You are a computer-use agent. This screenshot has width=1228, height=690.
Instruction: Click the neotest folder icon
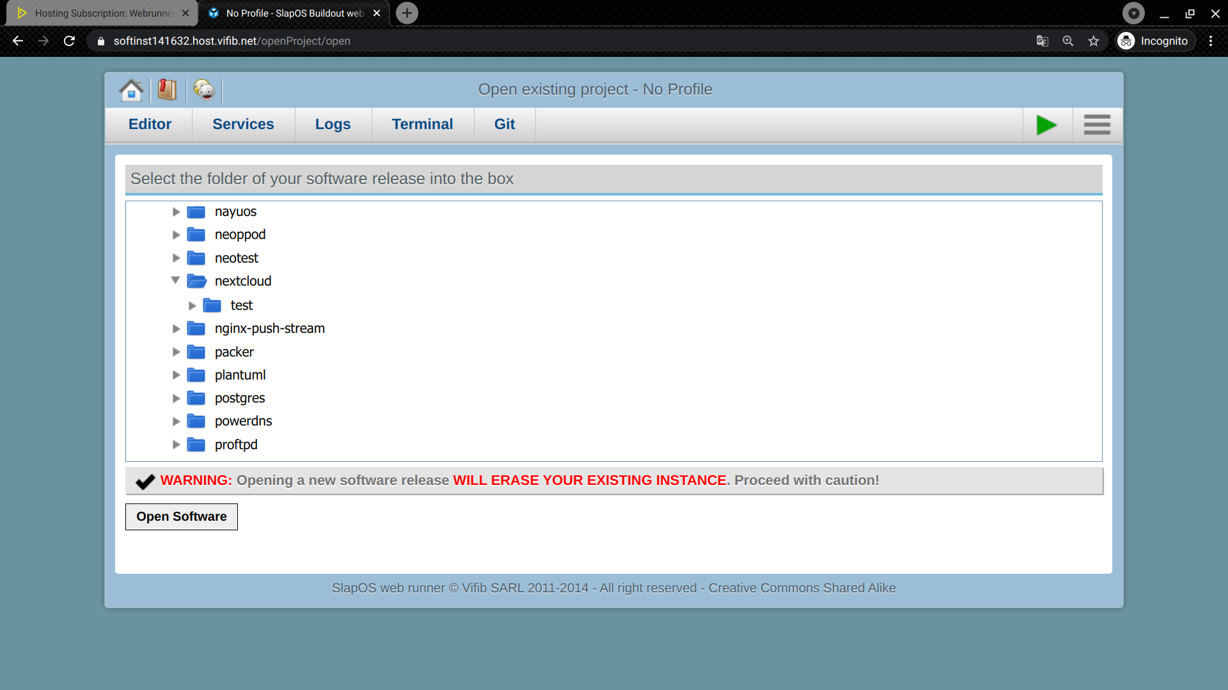(196, 258)
